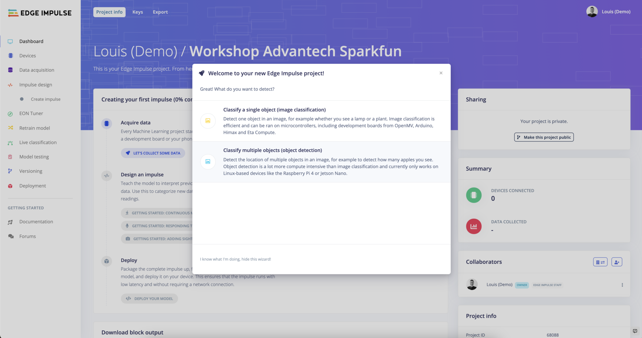Screen dimensions: 642x338
Task: Click the user avatar in top right
Action: pos(592,11)
